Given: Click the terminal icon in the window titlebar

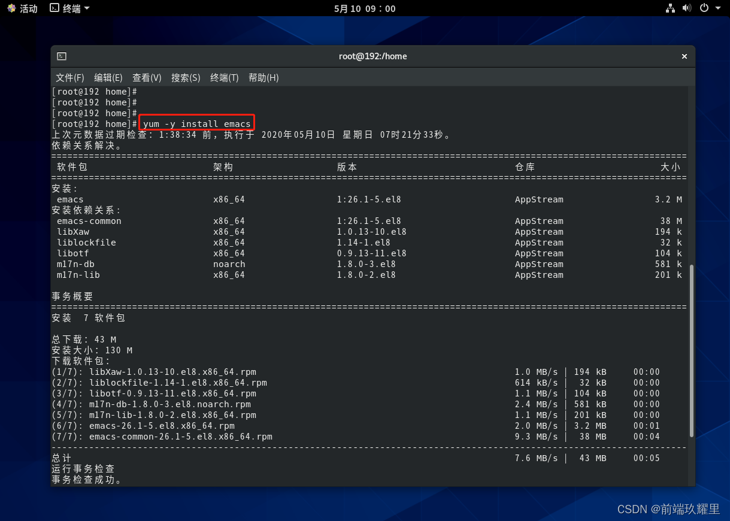Looking at the screenshot, I should tap(62, 56).
